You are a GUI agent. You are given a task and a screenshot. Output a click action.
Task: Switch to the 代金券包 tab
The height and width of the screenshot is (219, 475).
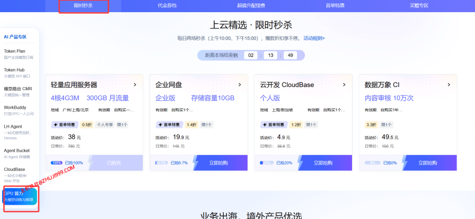click(x=167, y=6)
